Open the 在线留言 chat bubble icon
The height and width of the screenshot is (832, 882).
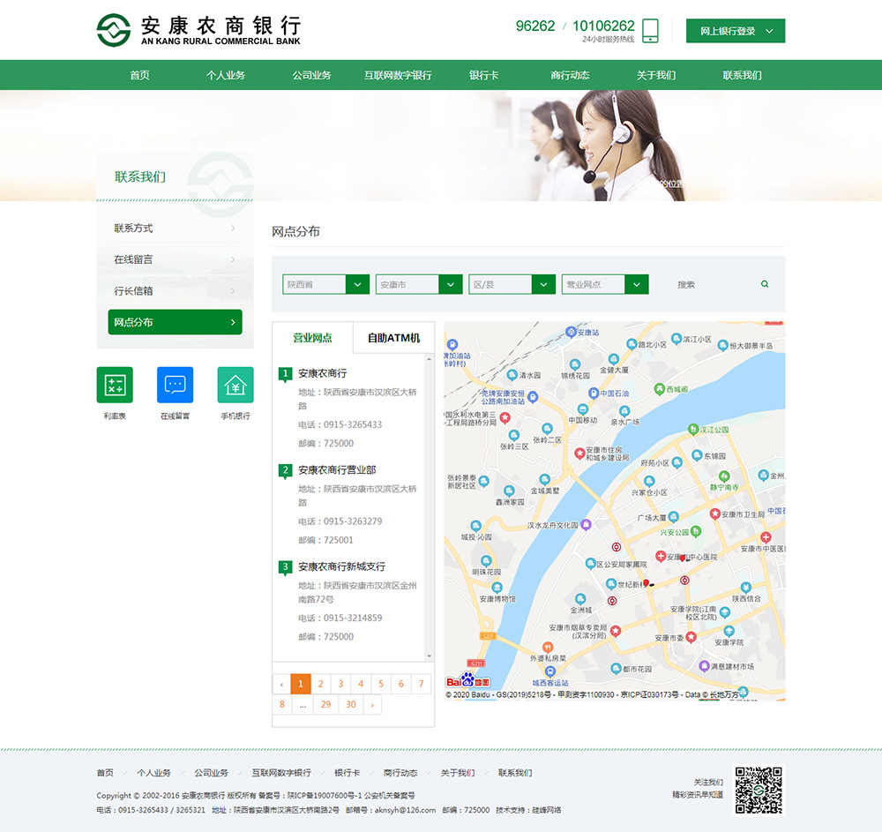pyautogui.click(x=175, y=385)
